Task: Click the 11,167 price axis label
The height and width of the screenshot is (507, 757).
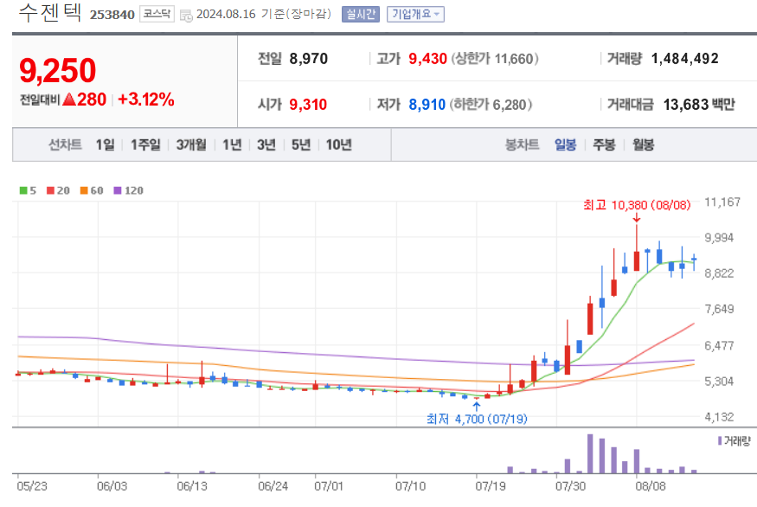Action: click(722, 202)
